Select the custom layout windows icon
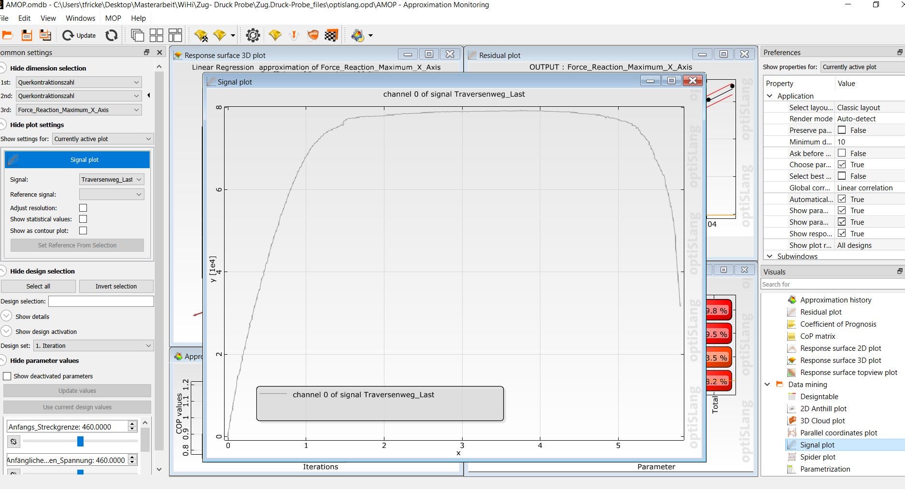Image resolution: width=905 pixels, height=489 pixels. click(x=175, y=35)
